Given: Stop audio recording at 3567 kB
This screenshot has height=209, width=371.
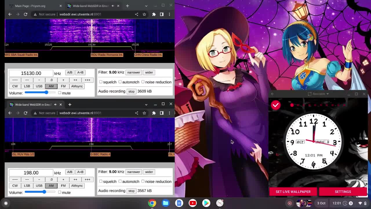Looking at the screenshot, I should click(x=131, y=191).
